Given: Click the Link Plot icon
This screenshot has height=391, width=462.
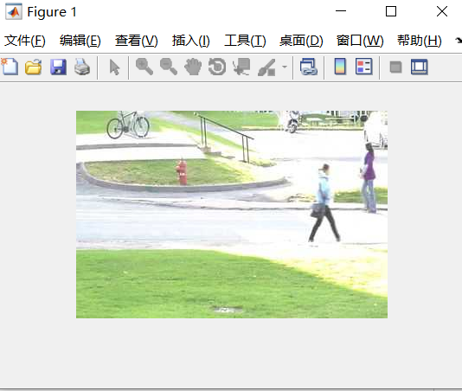Looking at the screenshot, I should pyautogui.click(x=309, y=67).
